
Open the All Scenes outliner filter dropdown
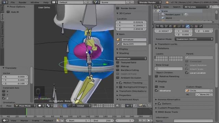[x=195, y=7]
